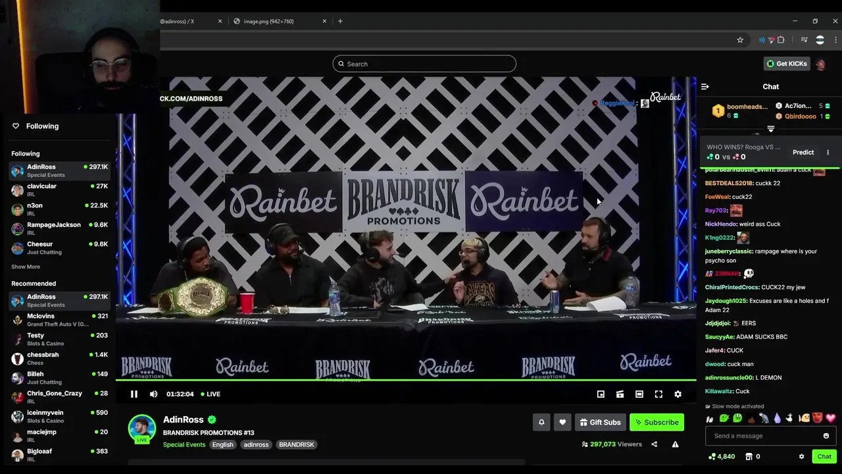Click the clip creation icon
Image resolution: width=842 pixels, height=474 pixels.
click(x=620, y=394)
